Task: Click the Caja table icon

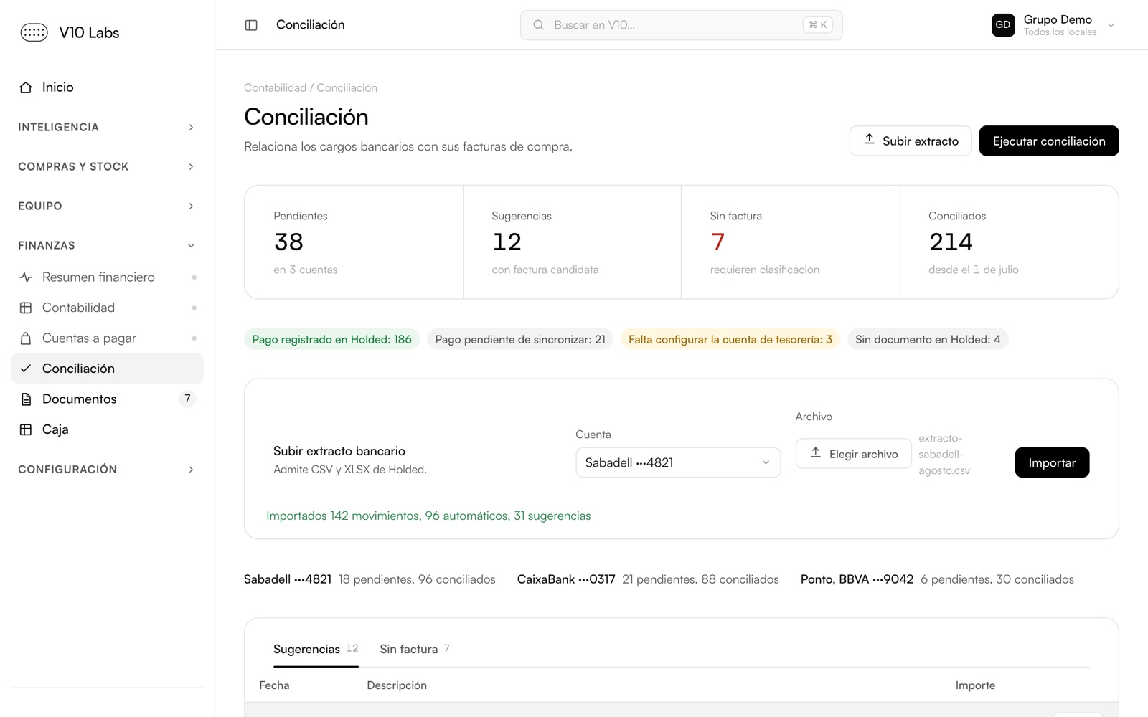Action: (26, 429)
